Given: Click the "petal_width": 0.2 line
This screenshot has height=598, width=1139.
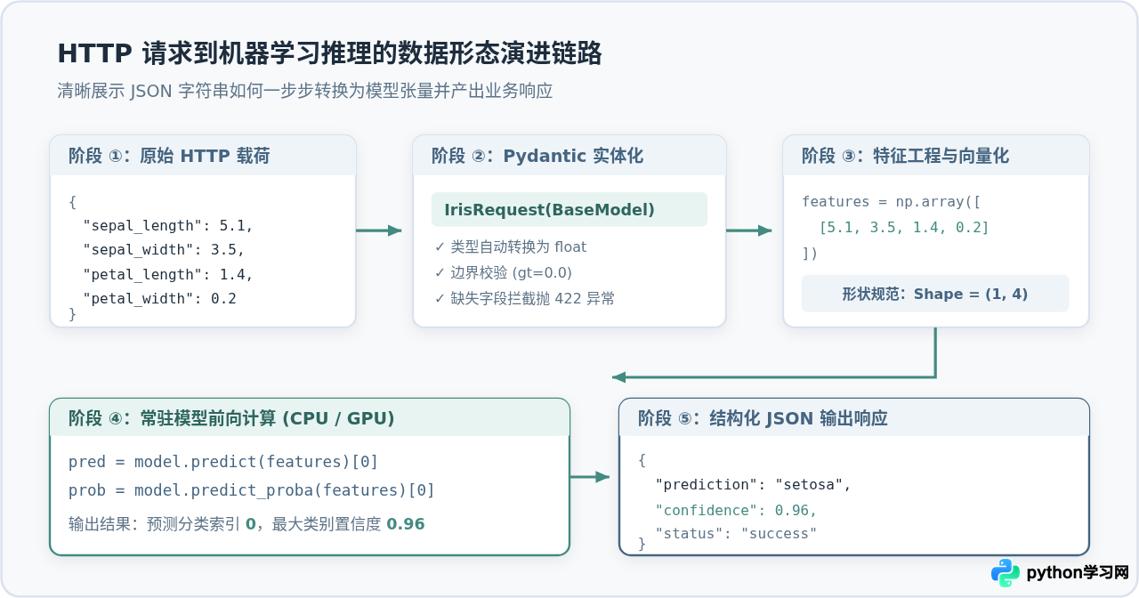Looking at the screenshot, I should [x=159, y=298].
